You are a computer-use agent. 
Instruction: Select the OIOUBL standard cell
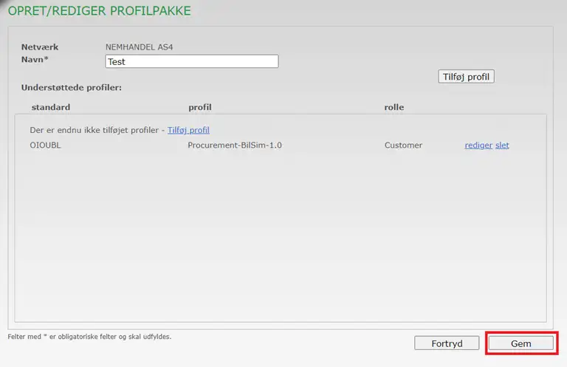click(x=44, y=145)
